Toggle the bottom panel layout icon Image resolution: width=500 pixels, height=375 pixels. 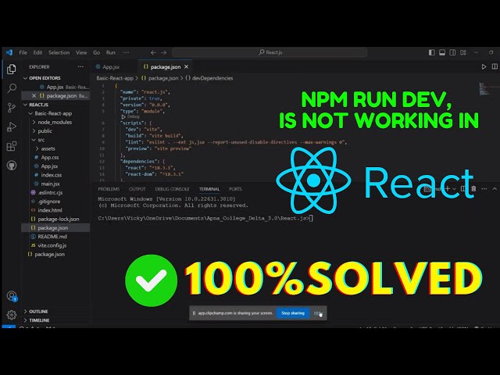[x=442, y=52]
